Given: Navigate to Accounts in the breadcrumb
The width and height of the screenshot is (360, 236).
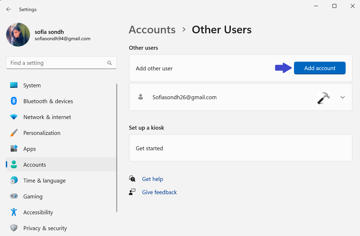Looking at the screenshot, I should tap(152, 30).
